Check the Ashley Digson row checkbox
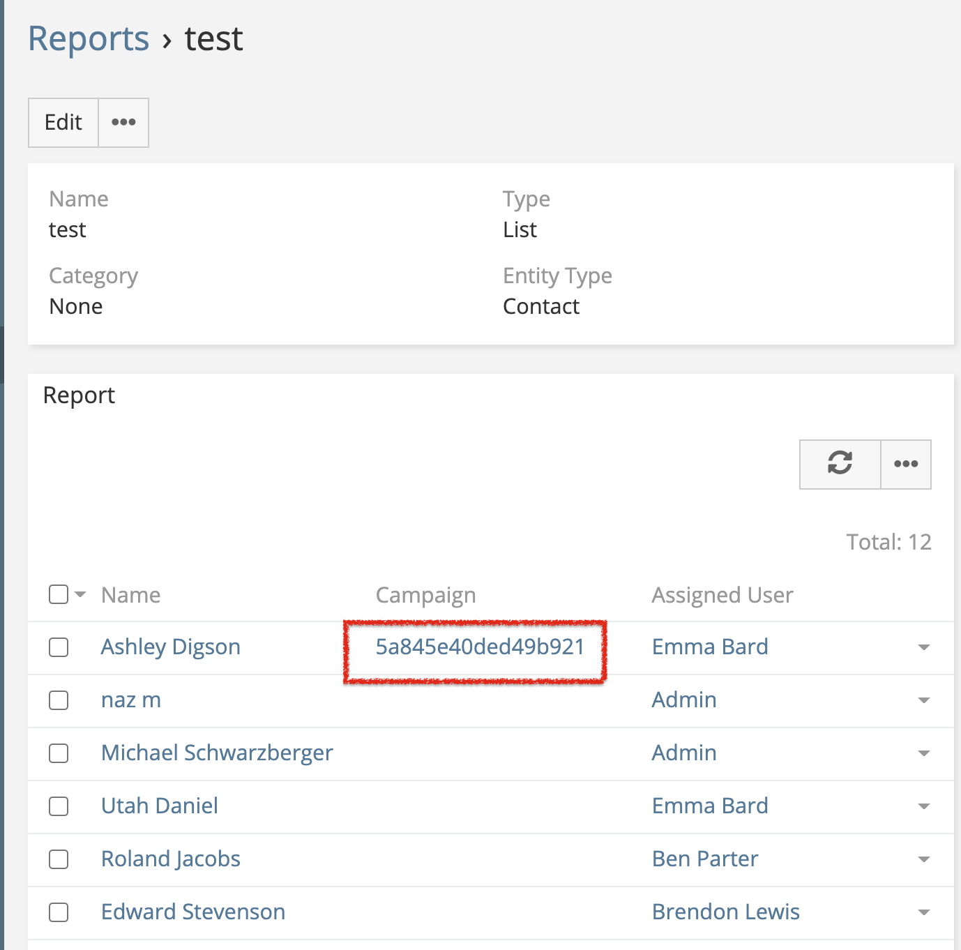 click(x=59, y=647)
